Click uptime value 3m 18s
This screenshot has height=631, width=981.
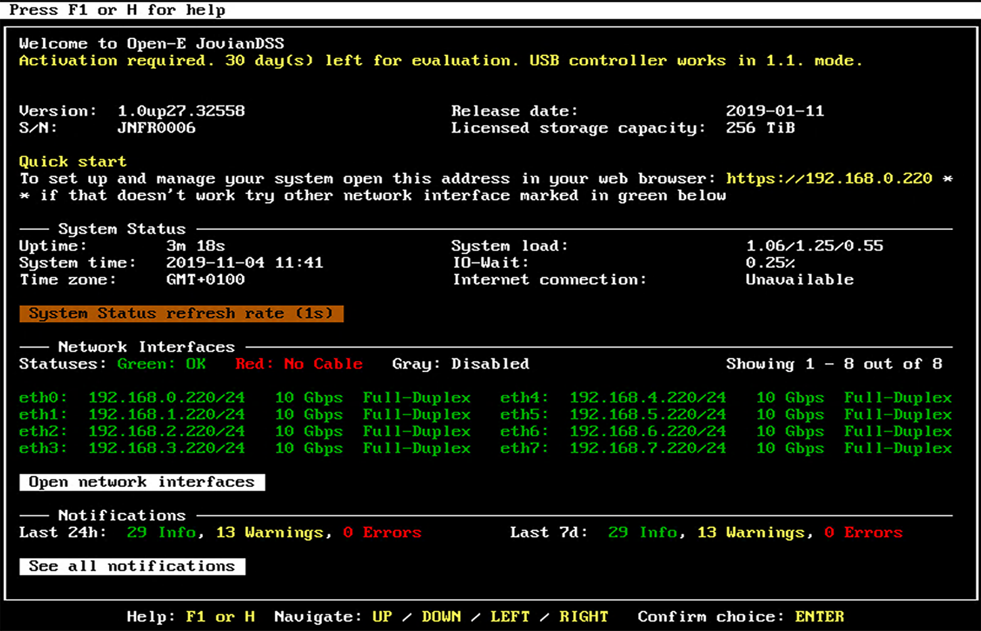click(196, 246)
